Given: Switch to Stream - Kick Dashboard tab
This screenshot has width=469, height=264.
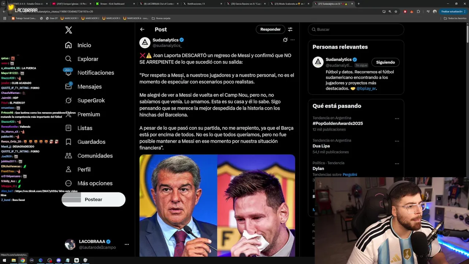Looking at the screenshot, I should [x=115, y=4].
